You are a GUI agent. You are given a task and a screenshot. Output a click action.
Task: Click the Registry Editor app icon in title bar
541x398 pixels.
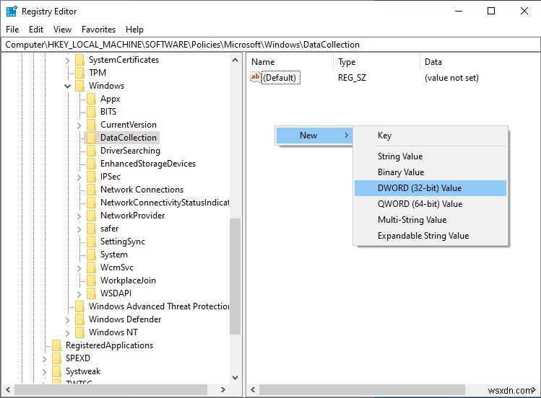pos(12,12)
